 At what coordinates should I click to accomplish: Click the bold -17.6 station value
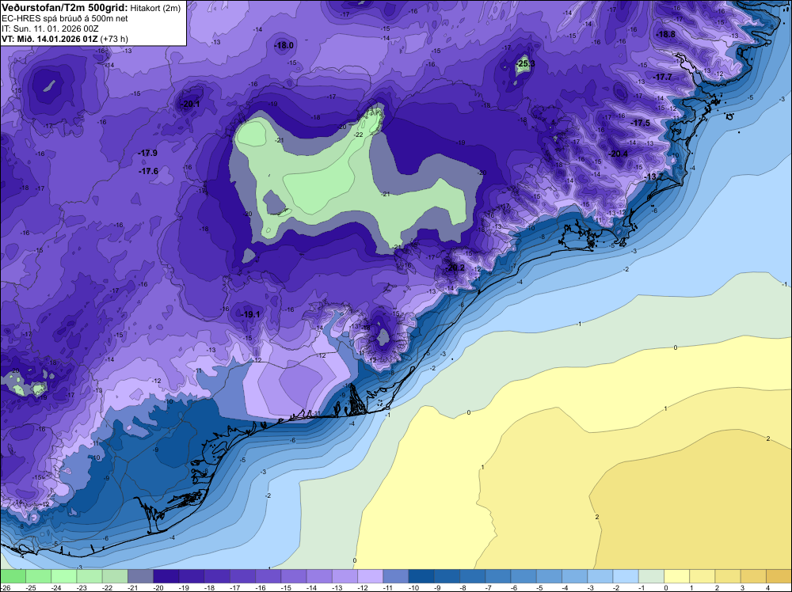[149, 172]
